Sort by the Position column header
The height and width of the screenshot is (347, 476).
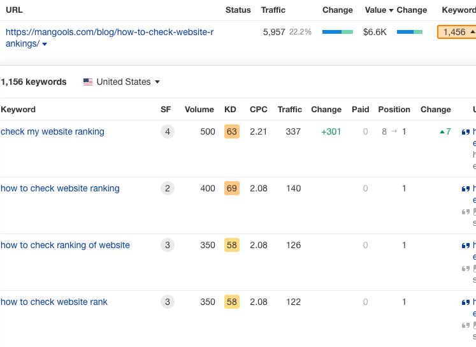394,110
